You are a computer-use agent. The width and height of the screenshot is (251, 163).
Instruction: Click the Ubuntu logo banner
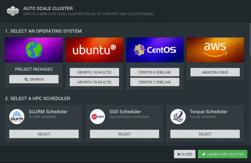pos(94,50)
